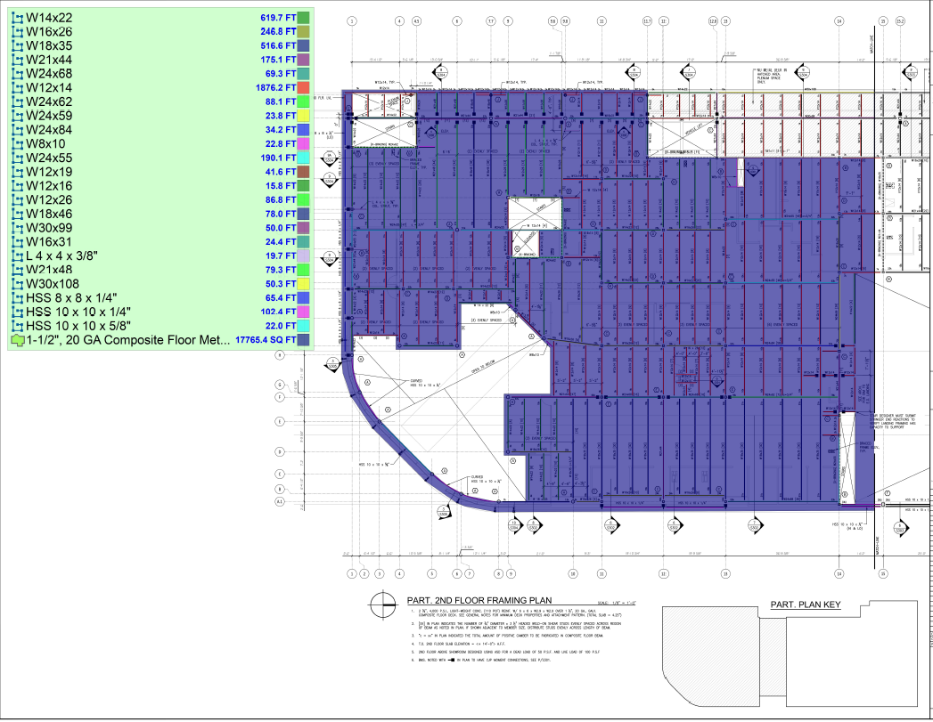Click the cyan swatch for HSS 10 x 10 x 5/8"
Viewport: 933px width, 722px height.
click(x=303, y=325)
